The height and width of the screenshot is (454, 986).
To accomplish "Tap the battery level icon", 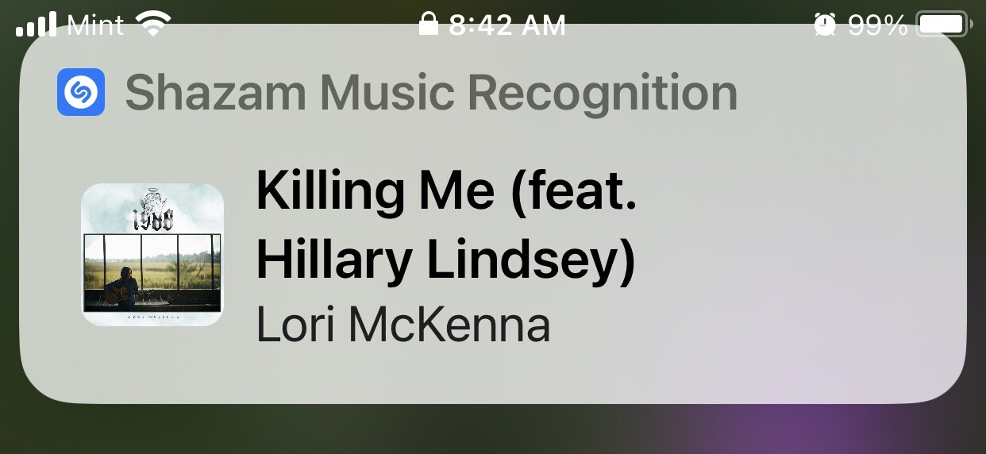I will point(944,25).
